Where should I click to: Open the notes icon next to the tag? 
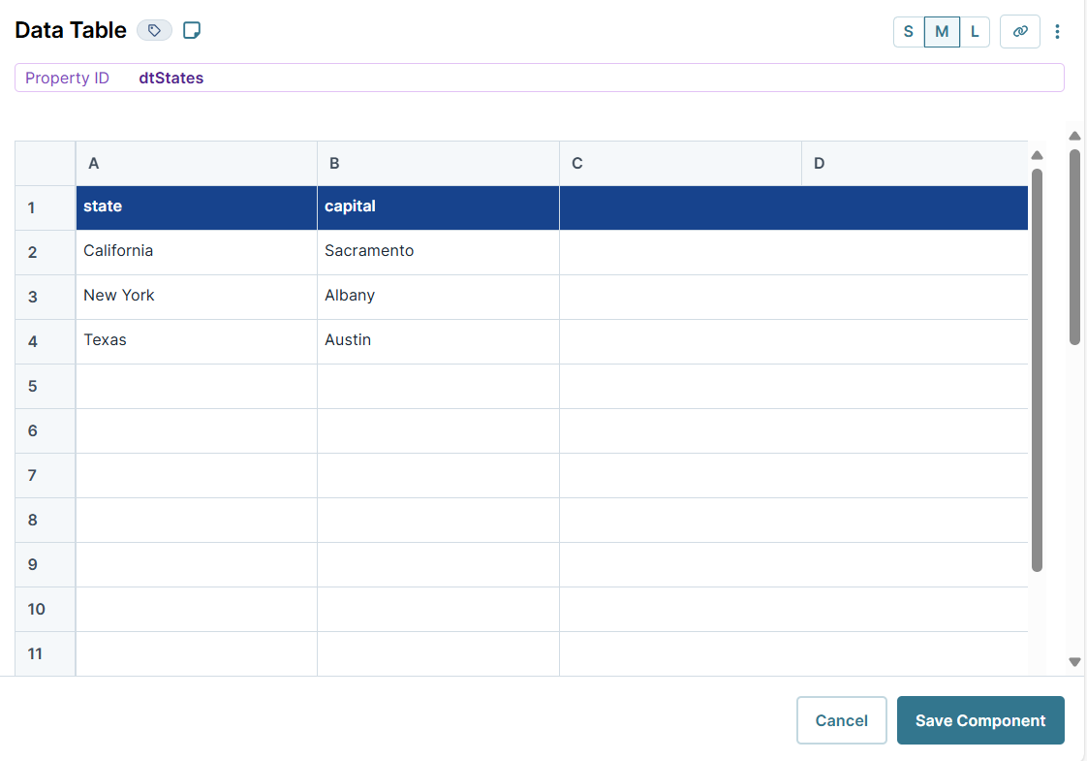coord(192,30)
